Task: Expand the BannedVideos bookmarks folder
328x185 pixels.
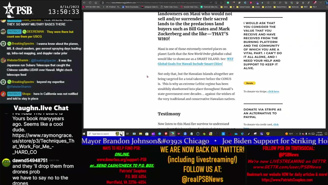Action: point(280,7)
